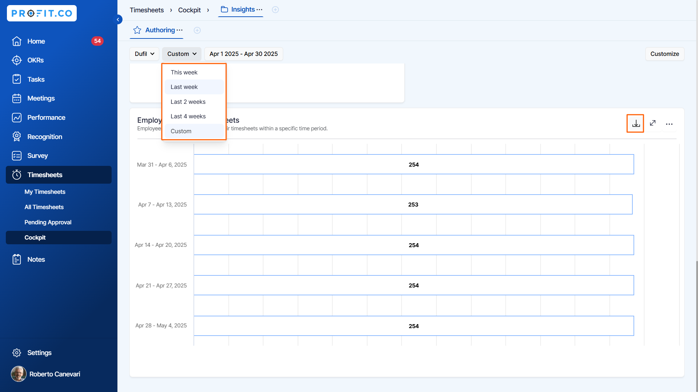Click the Customize button
698x392 pixels.
[x=664, y=54]
